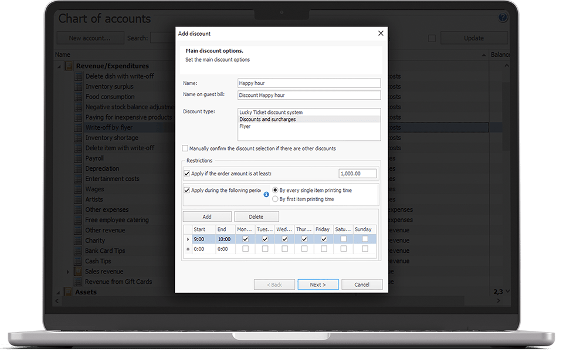Collapse the Revenue/Expenditures group
Screen dimensions: 563x352
[59, 66]
